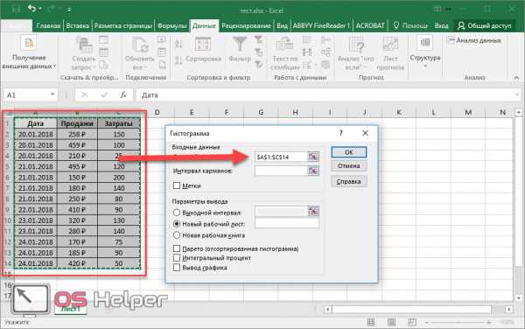Click the Input range field $A$1:$C$14
The image size is (525, 329).
[x=281, y=157]
